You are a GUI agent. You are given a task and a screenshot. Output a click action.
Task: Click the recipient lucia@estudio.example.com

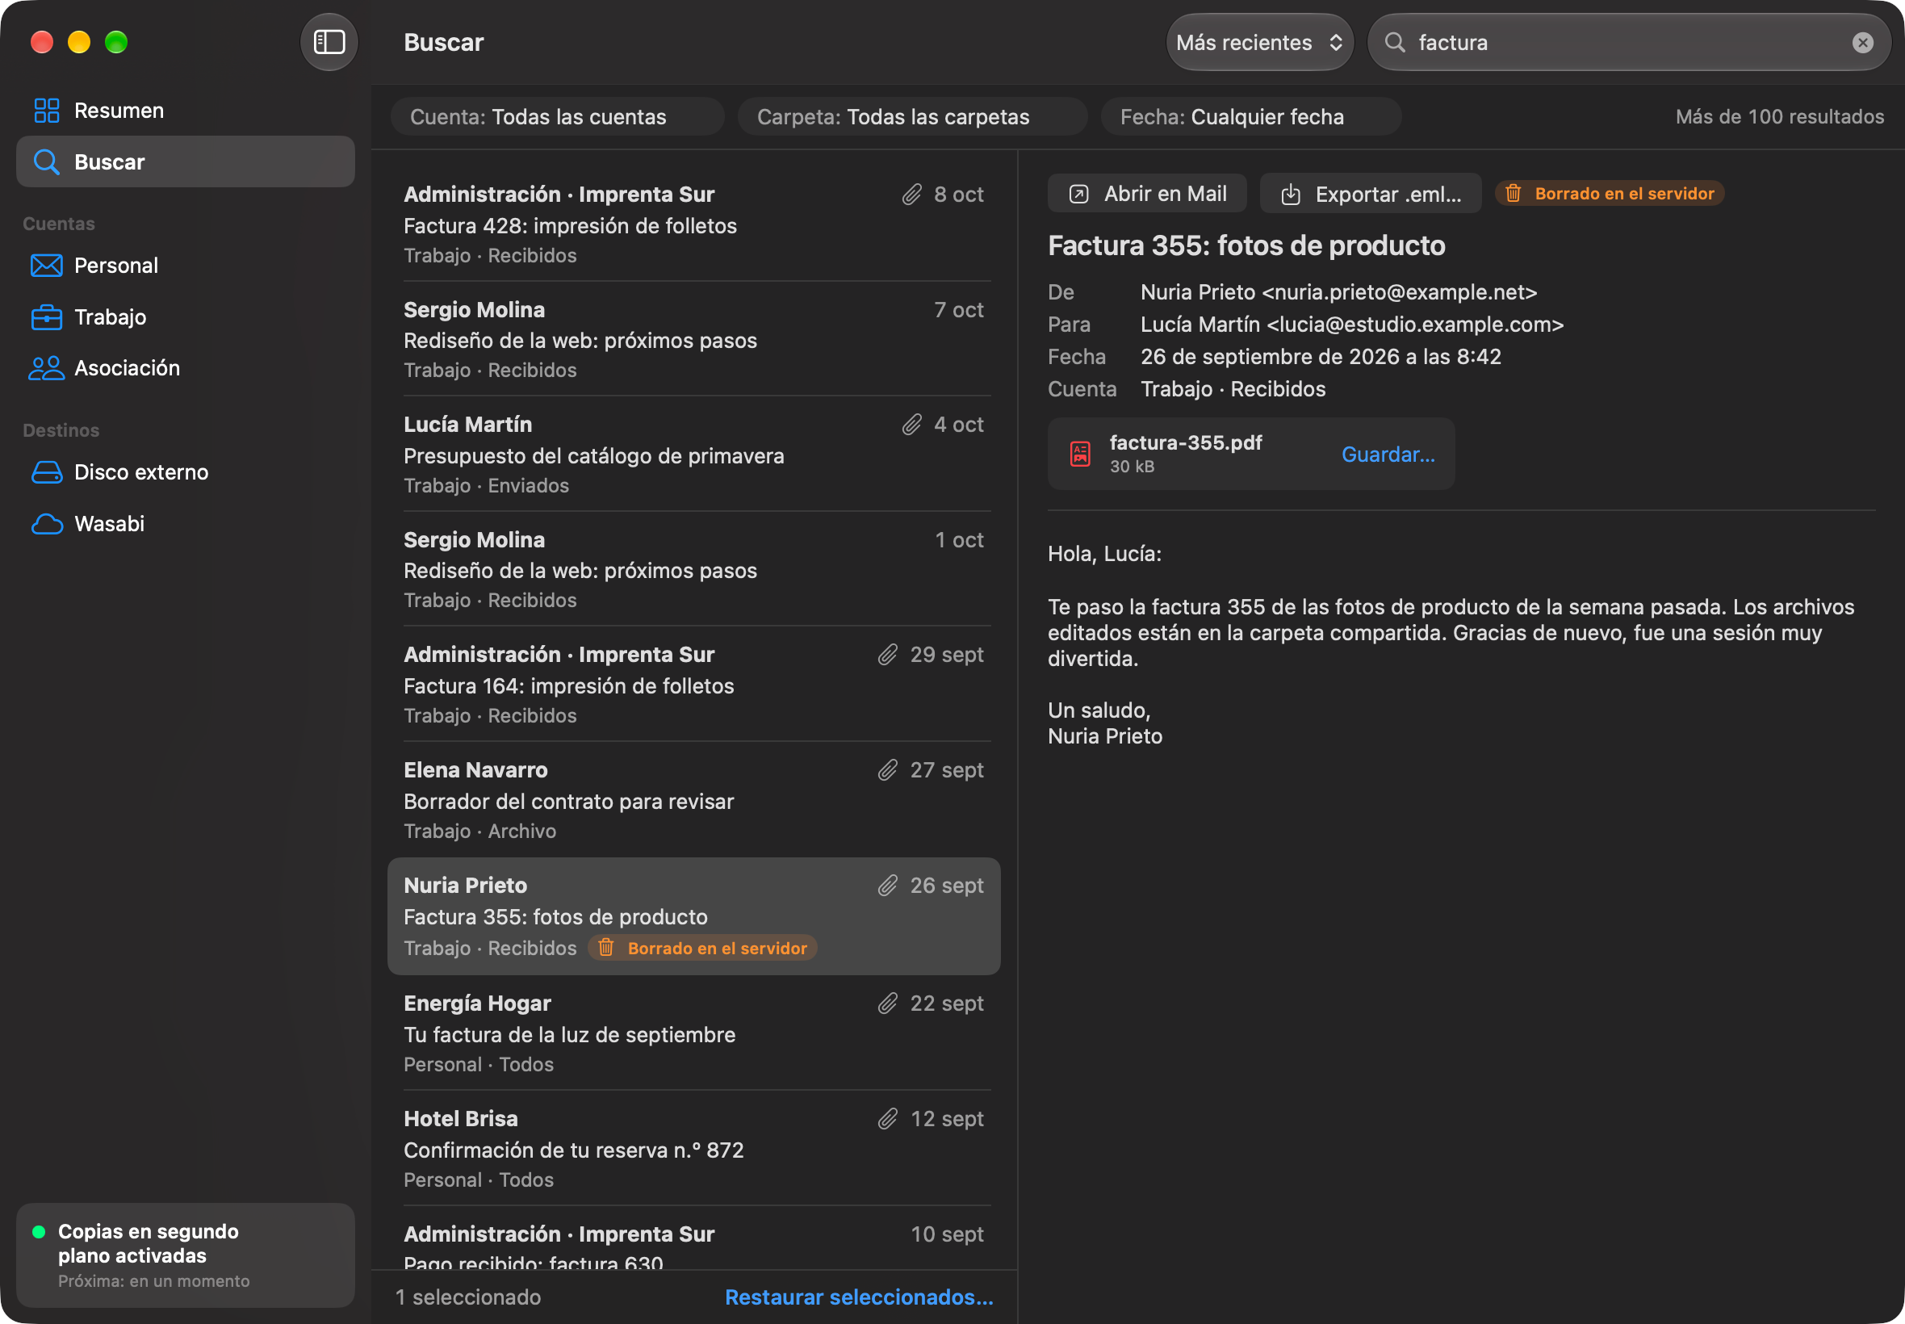[1415, 325]
